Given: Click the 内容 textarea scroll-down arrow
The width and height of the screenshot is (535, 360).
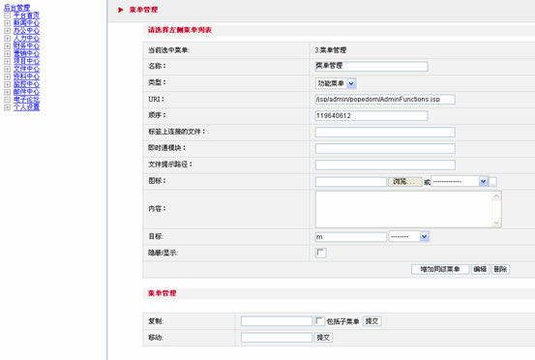Looking at the screenshot, I should (x=496, y=223).
